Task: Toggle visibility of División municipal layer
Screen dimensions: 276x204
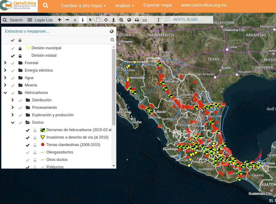Action: (13, 48)
